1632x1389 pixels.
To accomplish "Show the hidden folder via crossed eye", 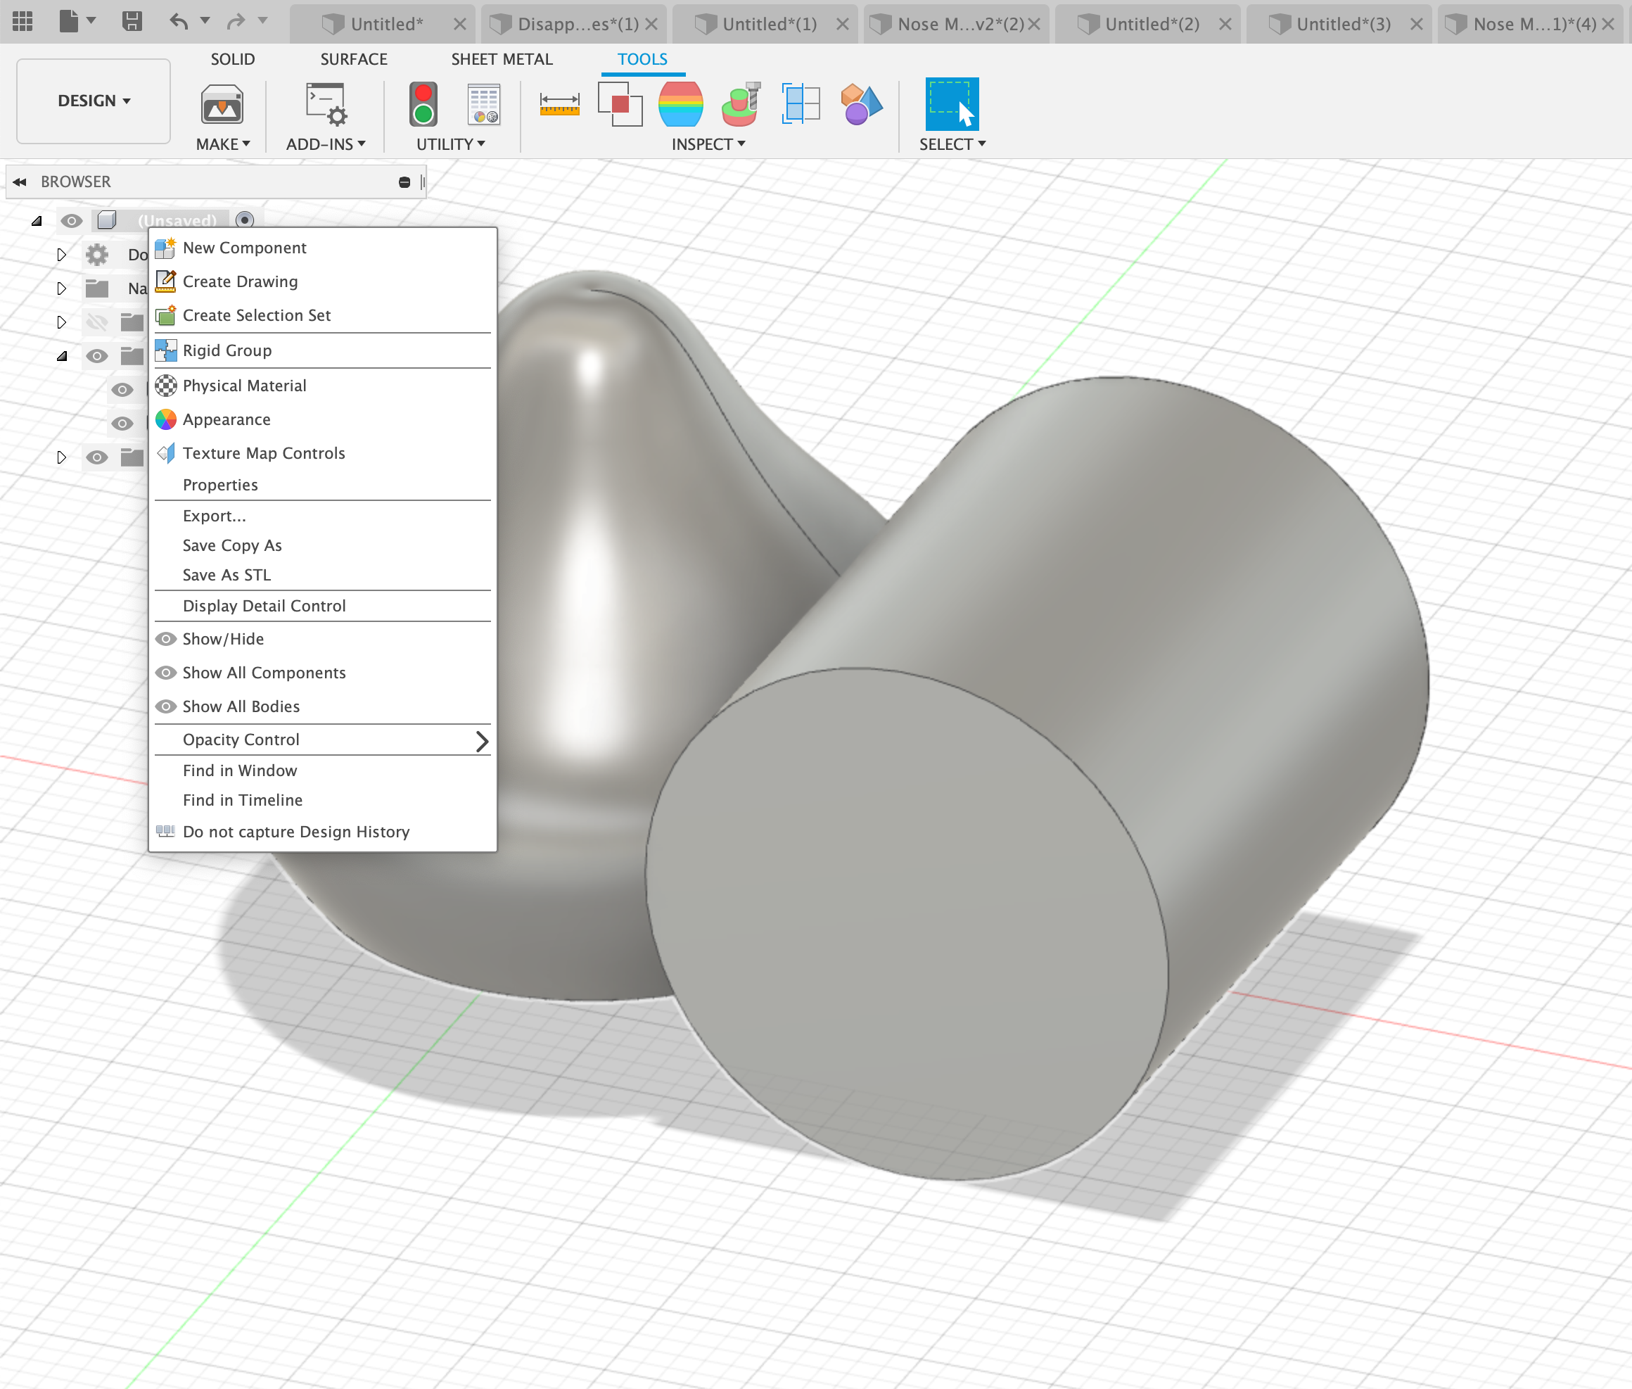I will pos(97,322).
